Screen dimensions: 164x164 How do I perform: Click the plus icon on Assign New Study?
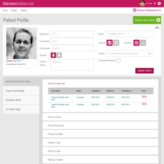[x=158, y=20]
